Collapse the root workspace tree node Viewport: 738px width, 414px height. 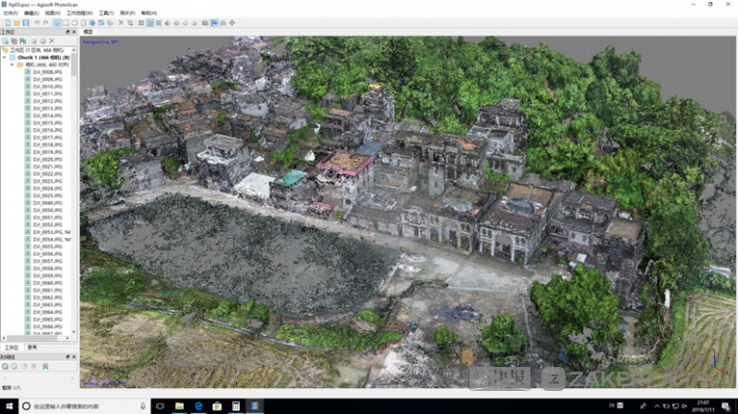click(3, 50)
